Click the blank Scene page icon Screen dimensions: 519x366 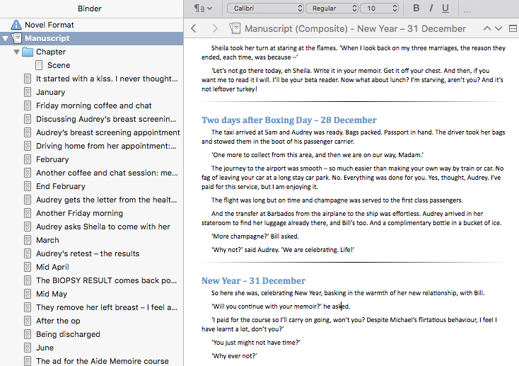39,65
